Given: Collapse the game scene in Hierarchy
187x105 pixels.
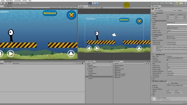Looking at the screenshot, I should coord(86,65).
